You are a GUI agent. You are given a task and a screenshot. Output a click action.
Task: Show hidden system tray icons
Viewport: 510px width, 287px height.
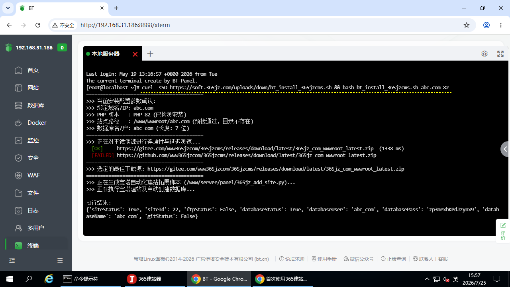pyautogui.click(x=427, y=279)
